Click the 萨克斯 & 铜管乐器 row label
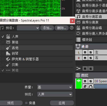This screenshot has width=107, height=106. pyautogui.click(x=25, y=59)
